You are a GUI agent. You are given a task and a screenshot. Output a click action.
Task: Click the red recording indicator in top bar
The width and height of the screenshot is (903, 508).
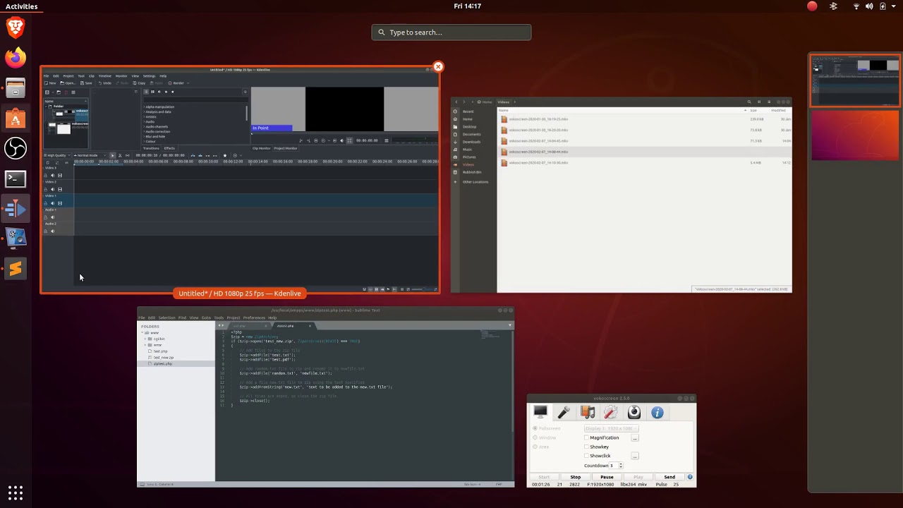tap(812, 6)
